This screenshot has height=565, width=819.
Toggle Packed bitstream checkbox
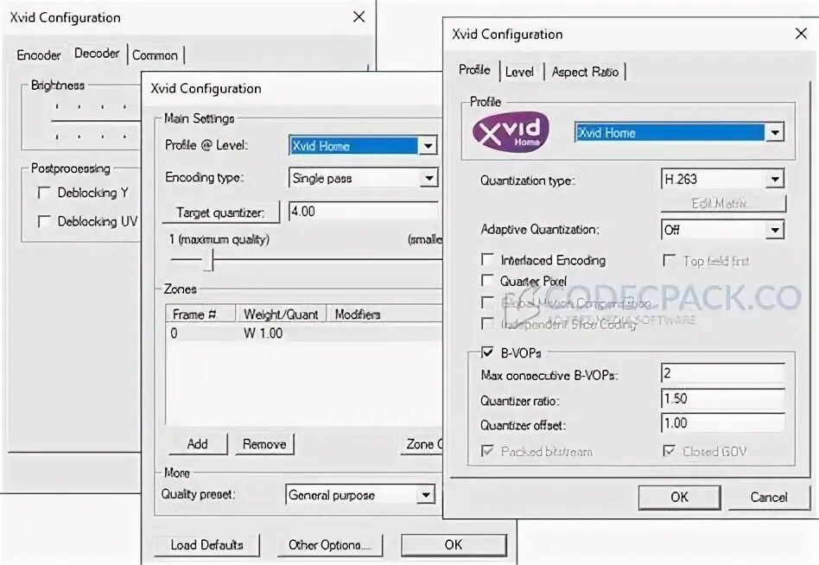click(x=486, y=451)
